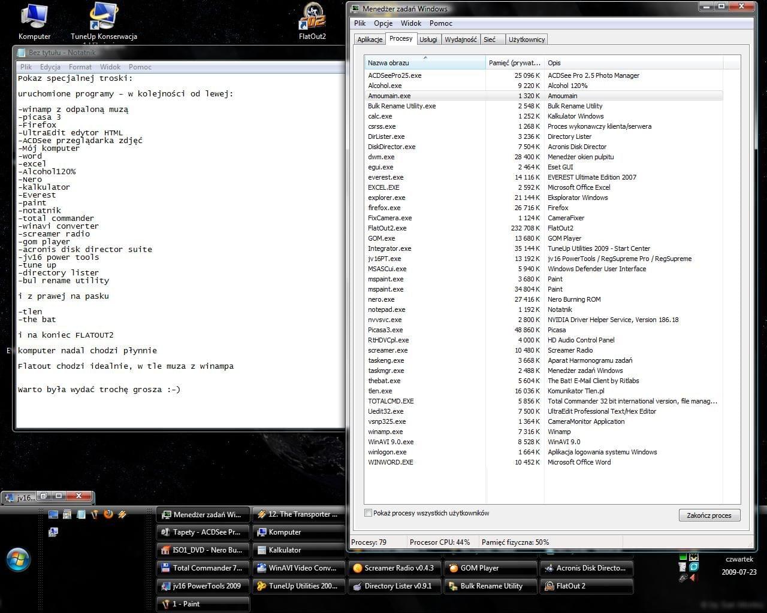This screenshot has width=767, height=613.
Task: Switch to Kalkulator taskbar button
Action: 298,550
